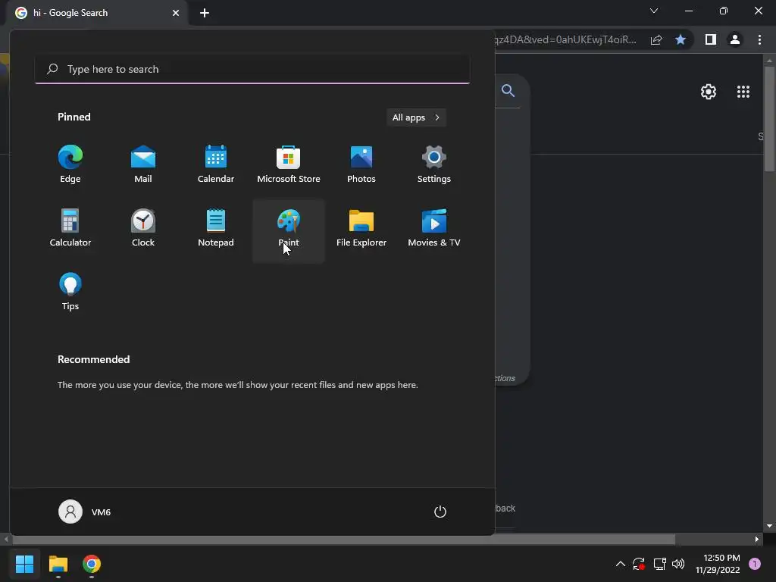Click the sync update tray icon

pyautogui.click(x=639, y=564)
